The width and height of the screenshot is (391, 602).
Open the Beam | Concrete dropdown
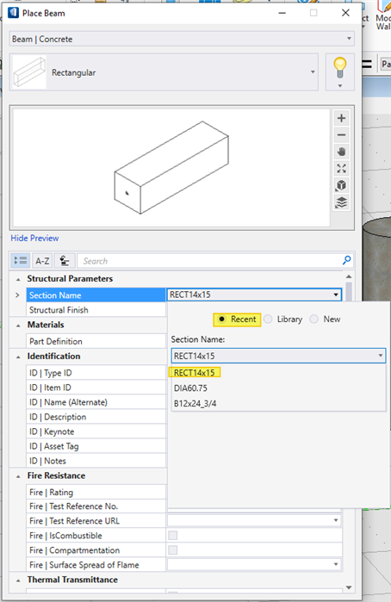[181, 39]
